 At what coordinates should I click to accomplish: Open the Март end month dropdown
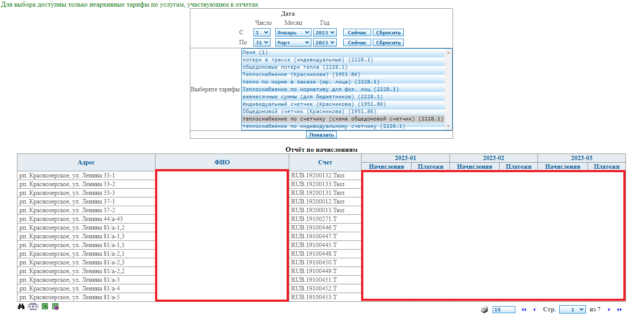tap(293, 43)
